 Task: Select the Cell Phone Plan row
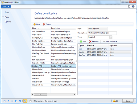pos(53,32)
